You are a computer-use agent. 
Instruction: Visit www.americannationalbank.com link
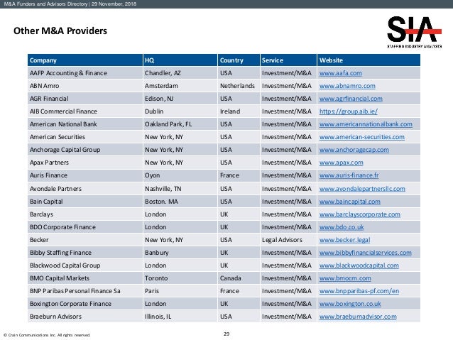[366, 124]
